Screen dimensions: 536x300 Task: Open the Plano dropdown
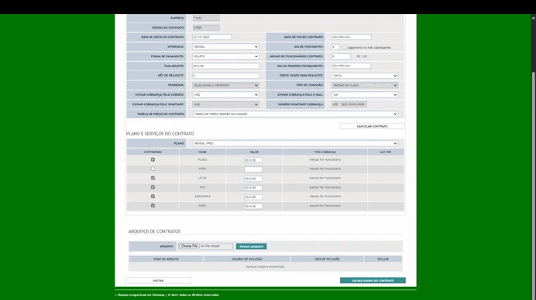295,143
